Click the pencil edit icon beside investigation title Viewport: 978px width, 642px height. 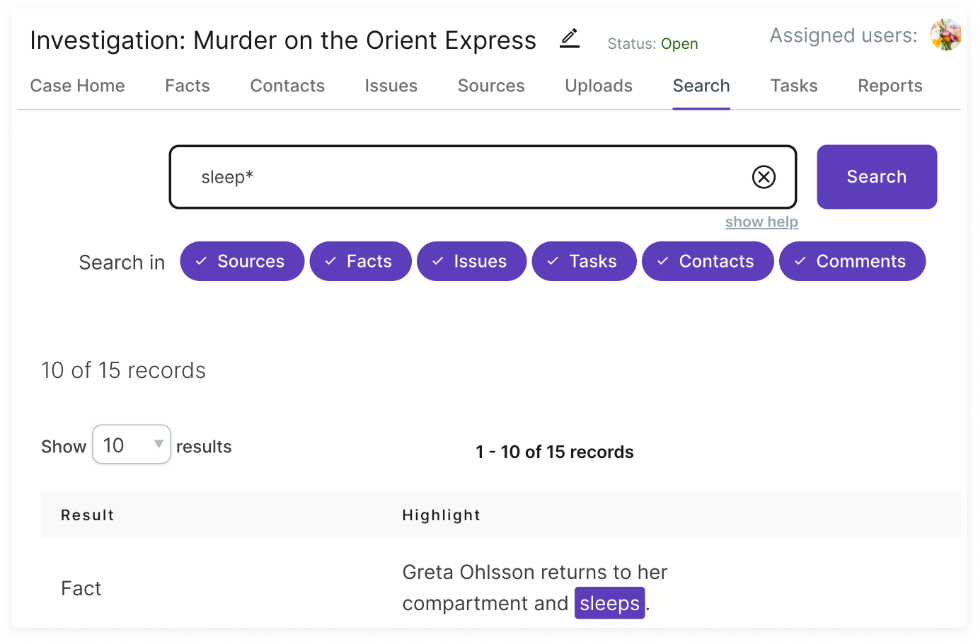(569, 39)
